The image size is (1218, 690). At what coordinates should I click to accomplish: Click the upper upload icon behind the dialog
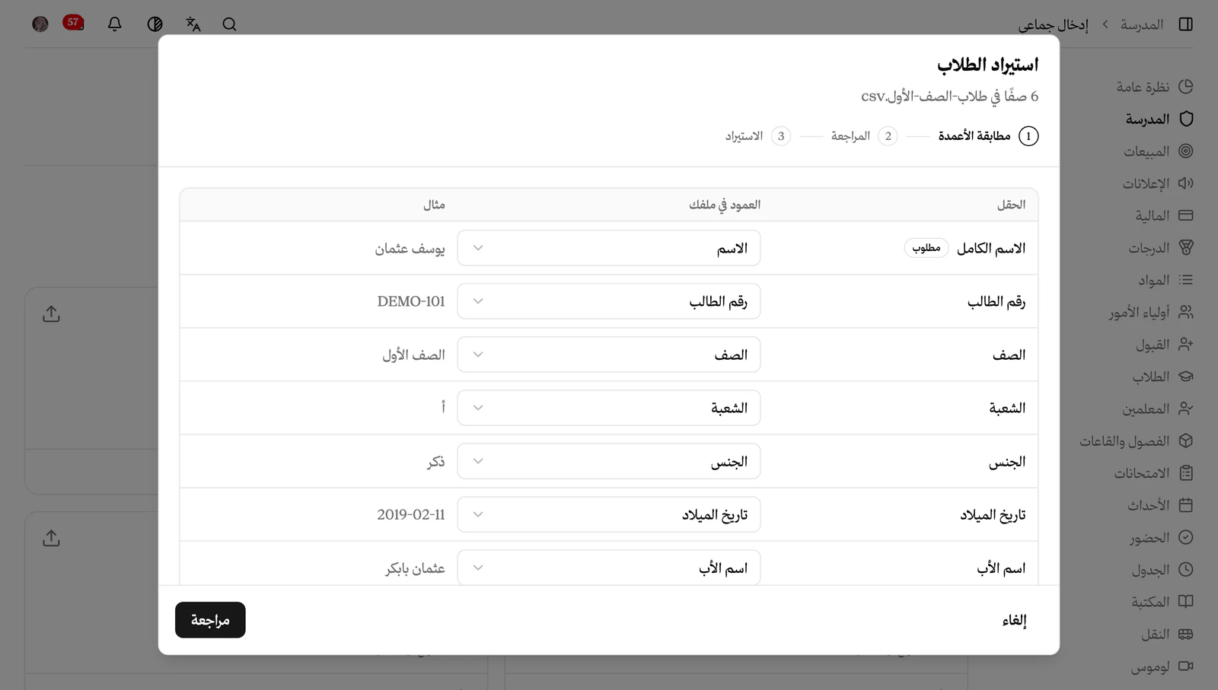(x=51, y=314)
